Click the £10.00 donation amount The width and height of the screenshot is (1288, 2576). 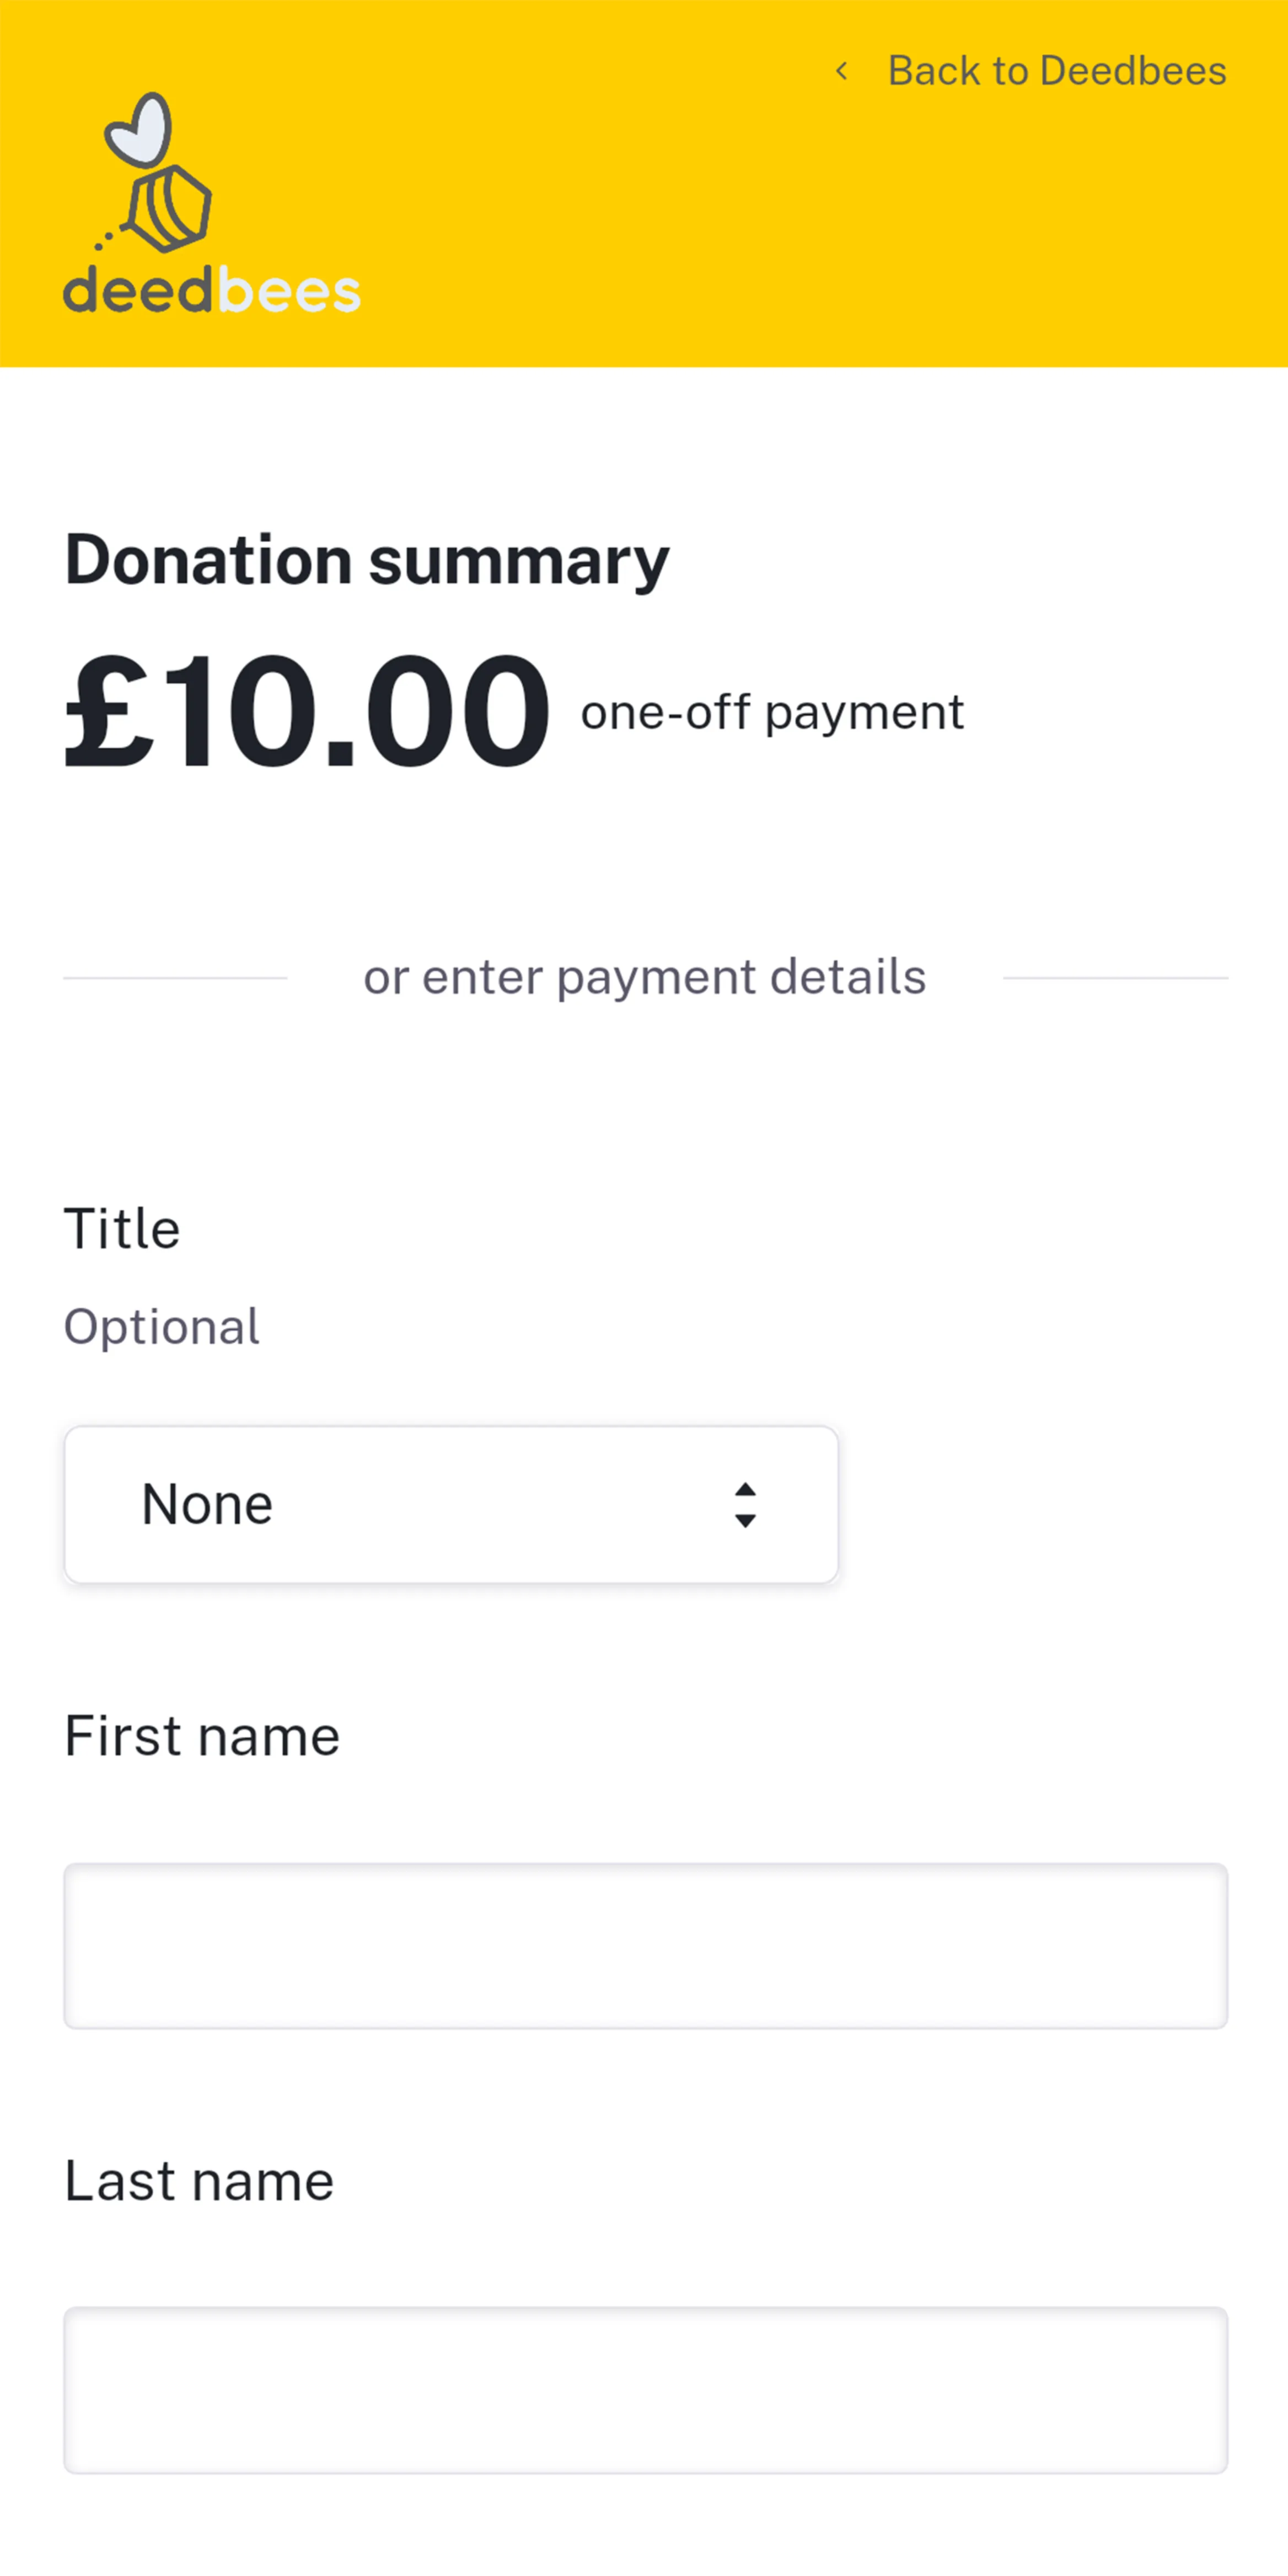click(x=307, y=711)
